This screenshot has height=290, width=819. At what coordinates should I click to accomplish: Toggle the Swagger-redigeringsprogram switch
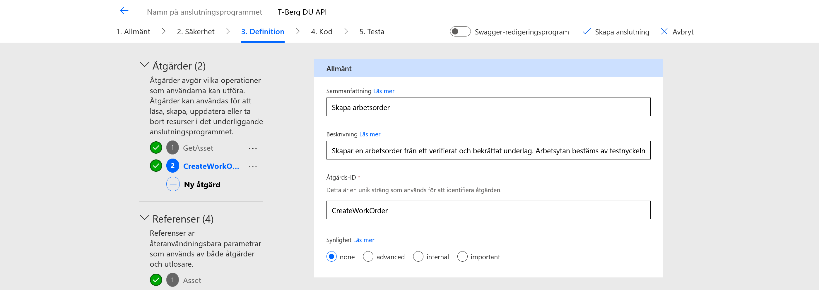point(460,31)
